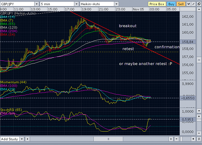Click the 5 min timeframe field
The width and height of the screenshot is (202, 145).
click(57, 4)
